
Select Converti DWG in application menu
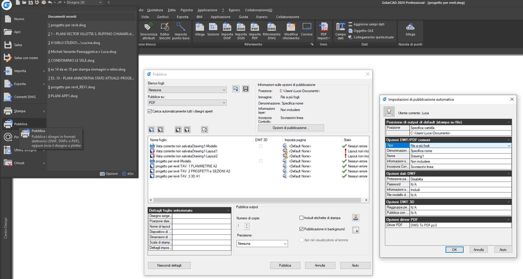[24, 97]
